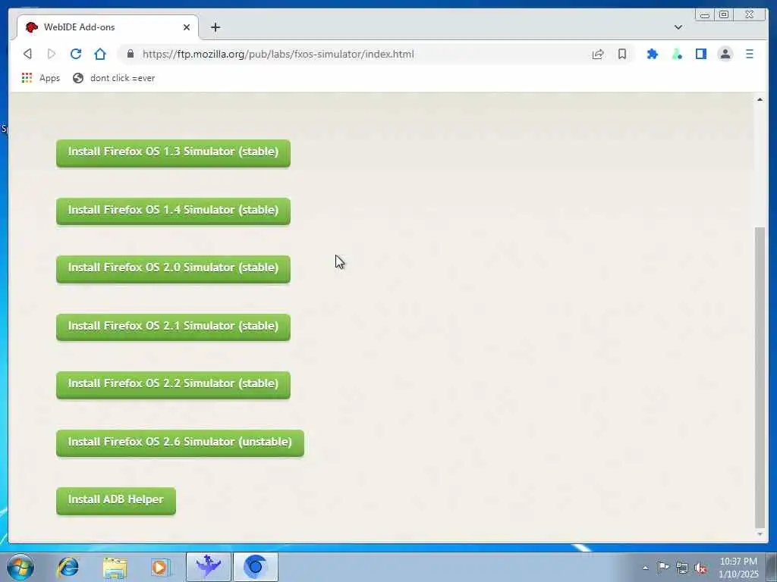Open the browser main menu
Viewport: 777px width, 582px height.
(x=749, y=54)
